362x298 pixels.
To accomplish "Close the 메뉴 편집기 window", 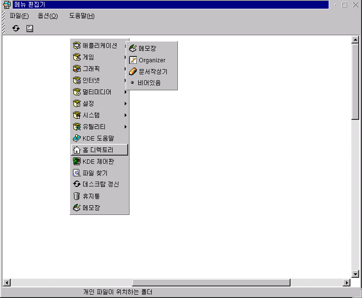I will pos(355,5).
